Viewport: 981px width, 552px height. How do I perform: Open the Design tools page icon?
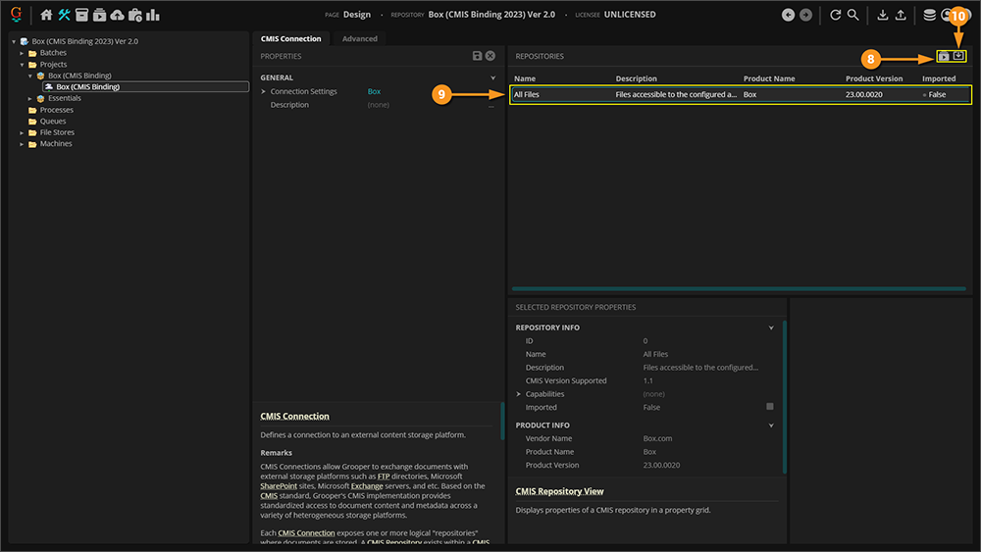click(65, 15)
